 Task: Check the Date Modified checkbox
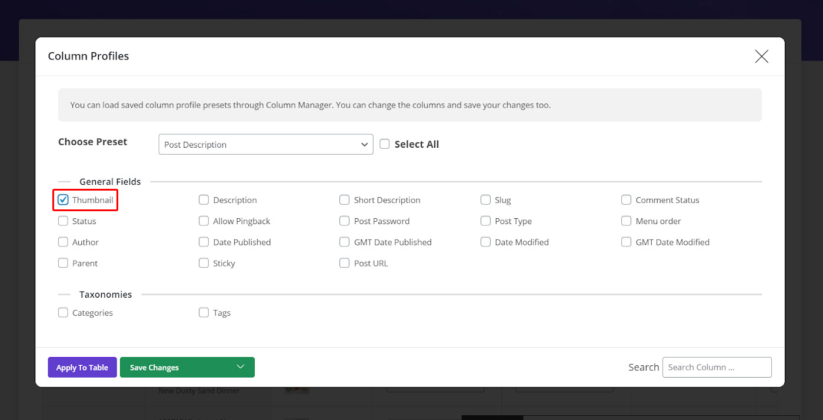[x=485, y=242]
